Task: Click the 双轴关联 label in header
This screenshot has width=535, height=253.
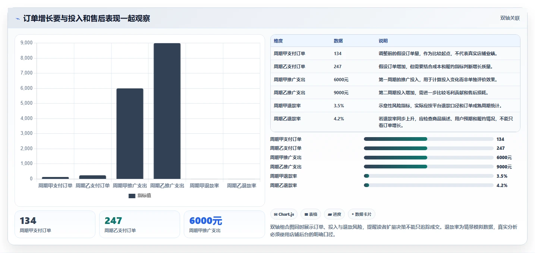Action: click(x=510, y=18)
